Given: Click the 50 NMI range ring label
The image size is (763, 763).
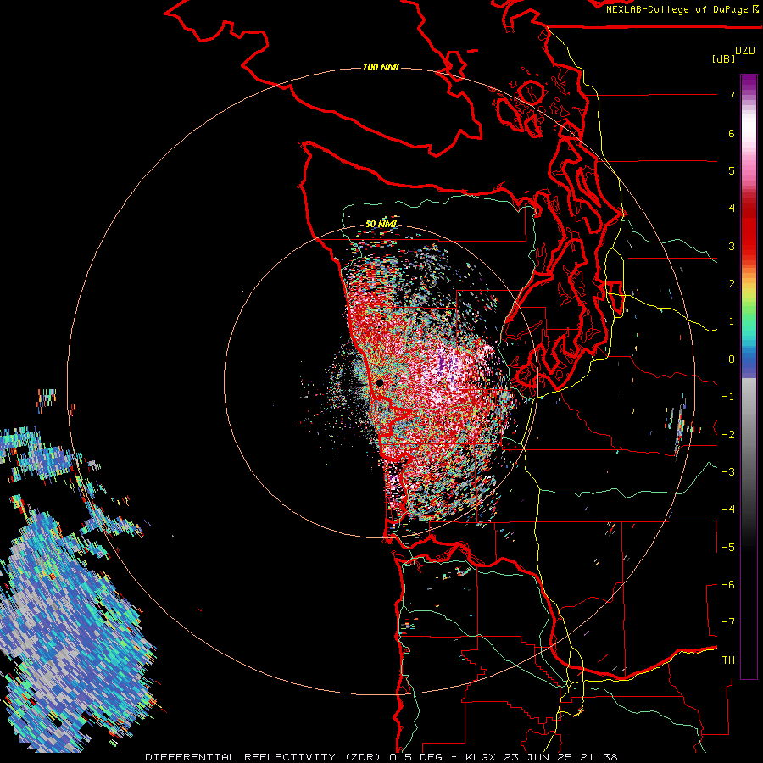Looking at the screenshot, I should (x=381, y=224).
